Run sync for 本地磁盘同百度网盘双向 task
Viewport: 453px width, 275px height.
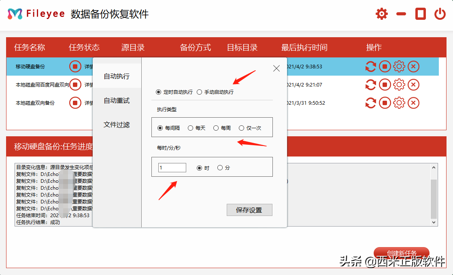click(x=370, y=85)
